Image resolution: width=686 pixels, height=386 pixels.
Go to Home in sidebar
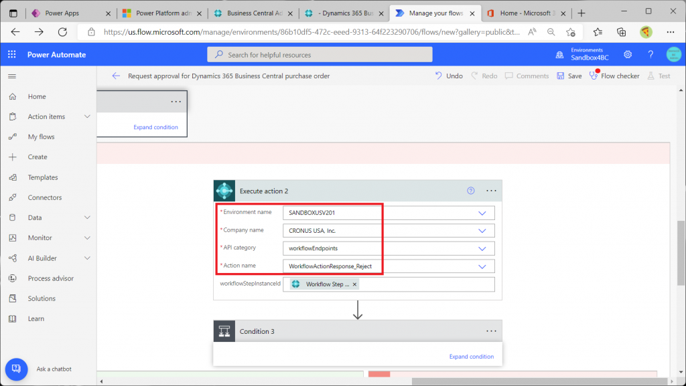[37, 96]
